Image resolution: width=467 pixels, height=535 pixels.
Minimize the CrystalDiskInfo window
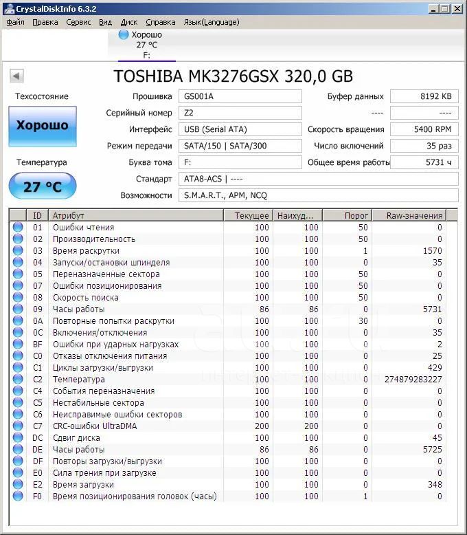433,9
